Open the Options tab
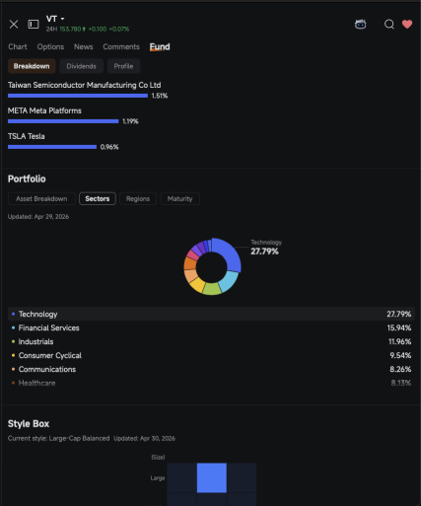This screenshot has width=421, height=506. click(50, 46)
